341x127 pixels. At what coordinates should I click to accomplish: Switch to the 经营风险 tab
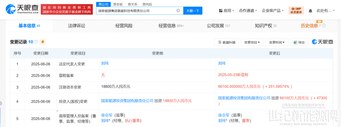(x=124, y=26)
